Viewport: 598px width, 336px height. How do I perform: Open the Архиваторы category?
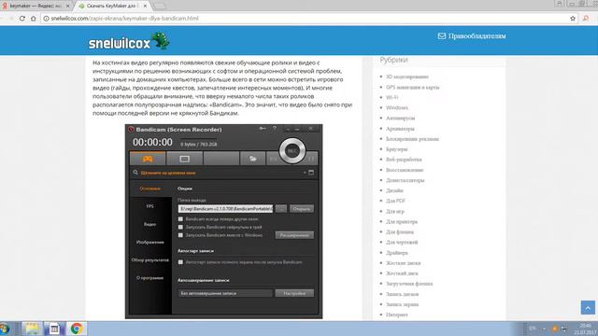pyautogui.click(x=400, y=129)
